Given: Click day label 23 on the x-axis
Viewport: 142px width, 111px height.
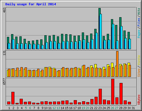Looking at the screenshot, I should coord(100,108).
